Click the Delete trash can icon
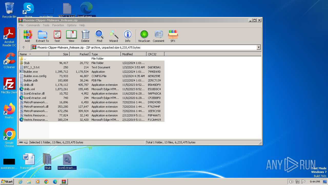Screen dimensions: 328x185 85,36
